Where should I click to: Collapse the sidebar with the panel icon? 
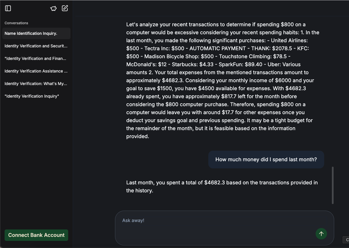pos(8,8)
